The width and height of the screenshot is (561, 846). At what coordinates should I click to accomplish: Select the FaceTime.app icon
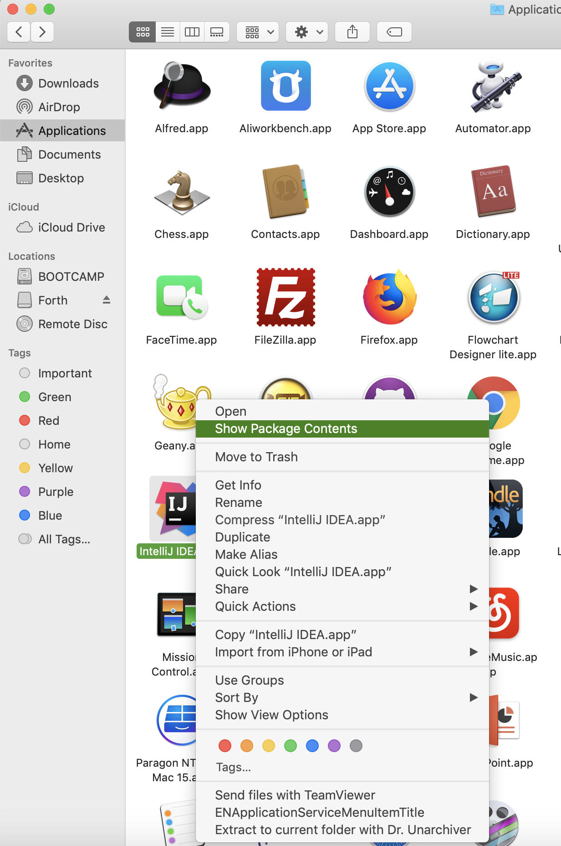click(182, 297)
